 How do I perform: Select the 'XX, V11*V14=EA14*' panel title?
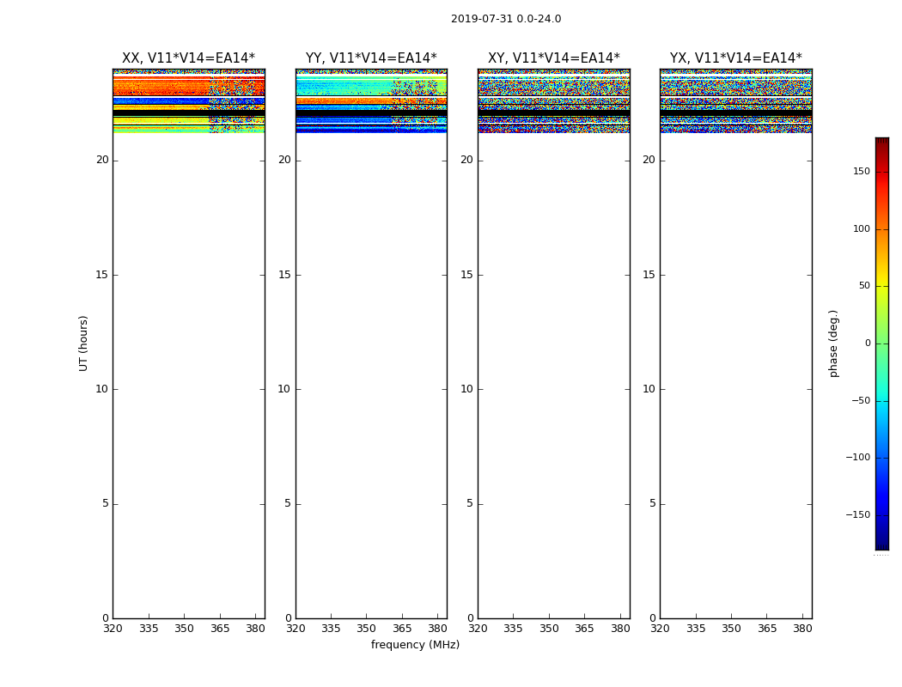pos(188,58)
